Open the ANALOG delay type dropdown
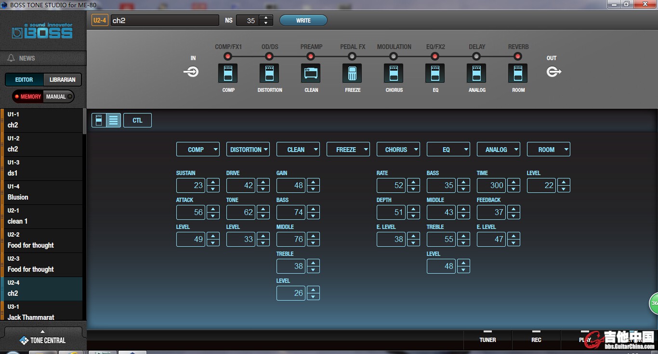 coord(498,150)
